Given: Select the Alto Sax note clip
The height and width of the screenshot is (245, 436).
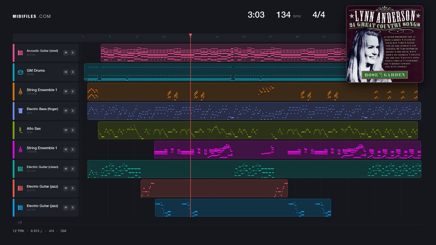Looking at the screenshot, I should tap(258, 130).
